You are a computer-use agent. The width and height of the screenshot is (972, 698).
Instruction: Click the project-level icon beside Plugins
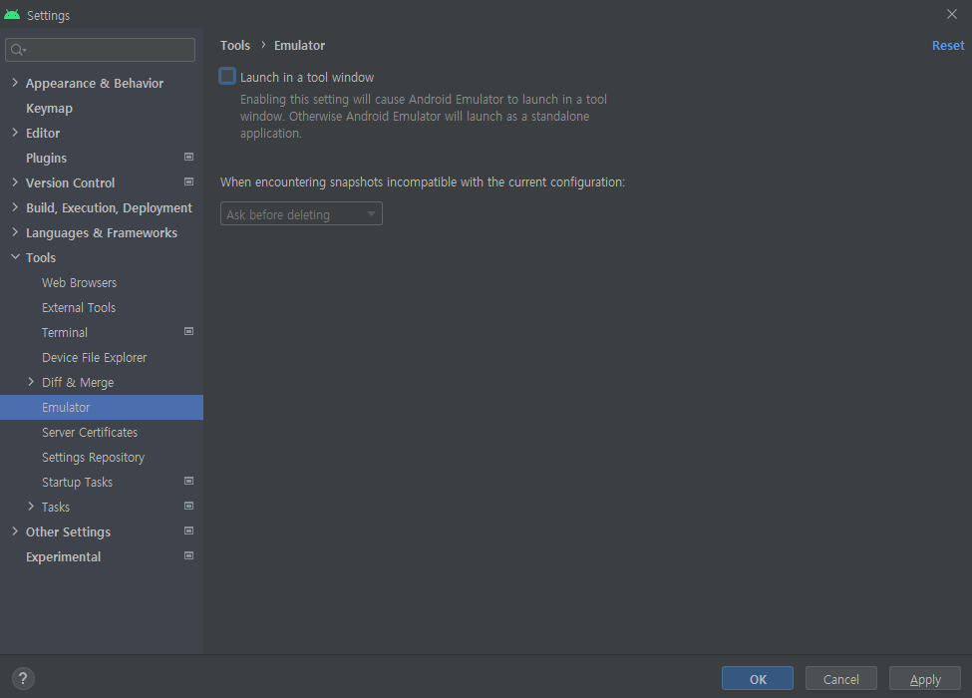tap(189, 158)
